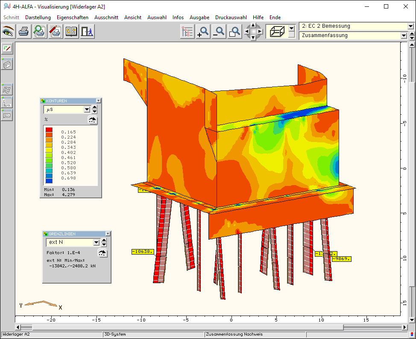416x339 pixels.
Task: Click the arrow button in GRENZLINIEN panel
Action: [102, 253]
